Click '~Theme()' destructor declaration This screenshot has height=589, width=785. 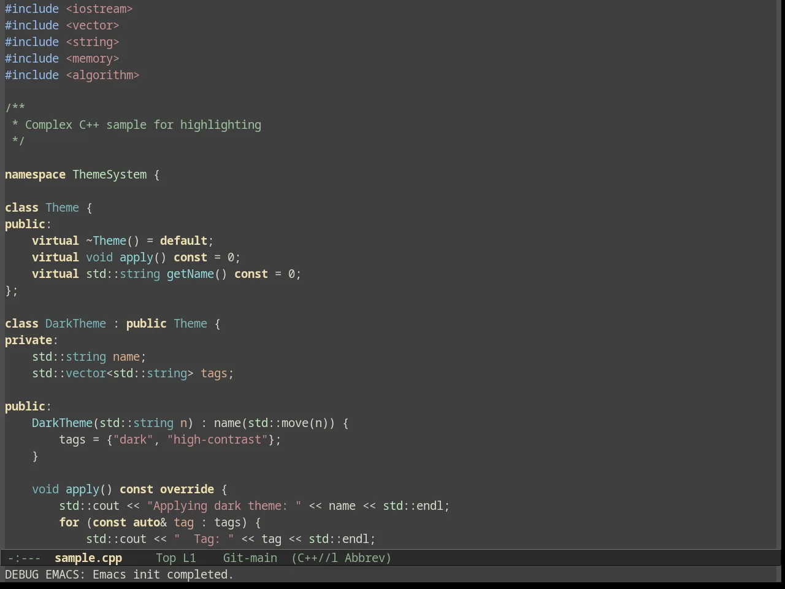click(x=113, y=241)
